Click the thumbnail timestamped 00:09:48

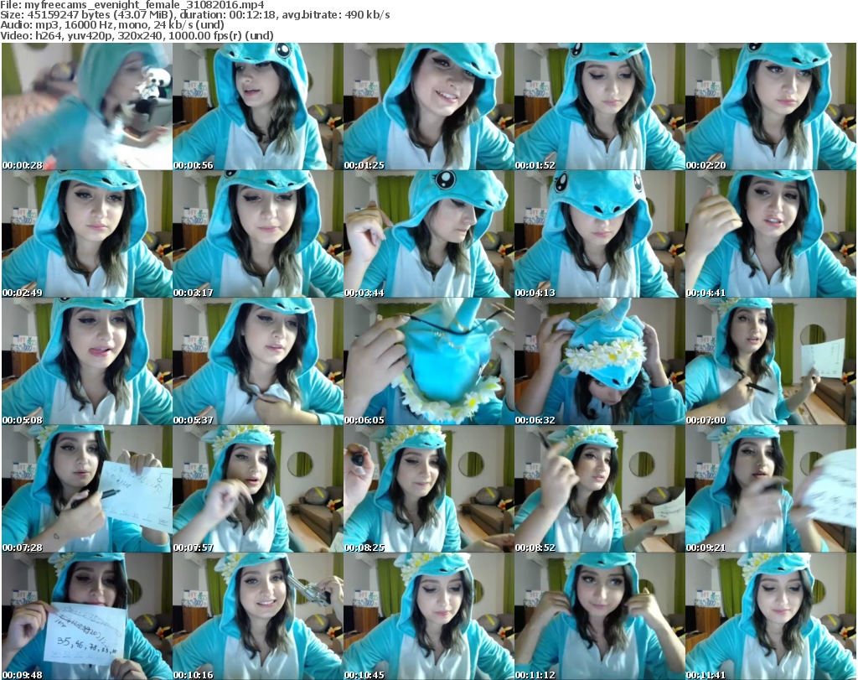click(x=87, y=616)
